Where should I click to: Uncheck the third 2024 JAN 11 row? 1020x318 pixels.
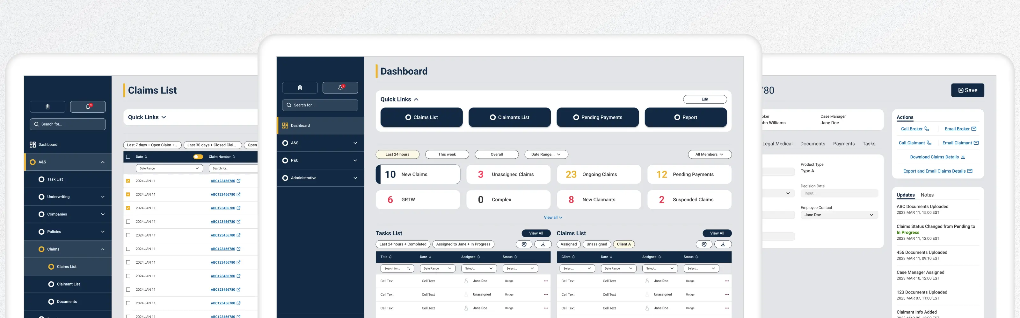(x=128, y=208)
